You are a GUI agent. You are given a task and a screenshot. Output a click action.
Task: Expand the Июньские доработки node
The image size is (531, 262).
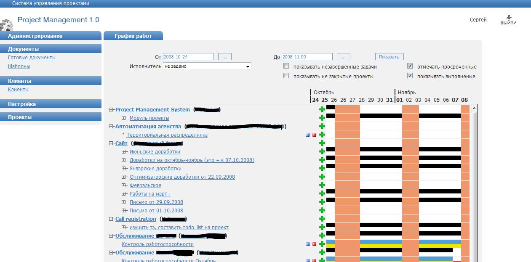pos(124,152)
